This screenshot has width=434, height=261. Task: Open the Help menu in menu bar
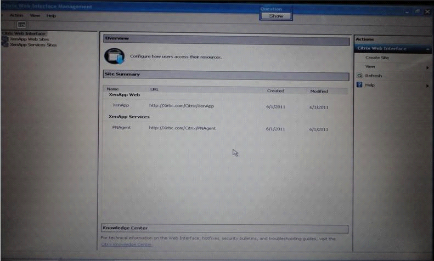pyautogui.click(x=51, y=16)
